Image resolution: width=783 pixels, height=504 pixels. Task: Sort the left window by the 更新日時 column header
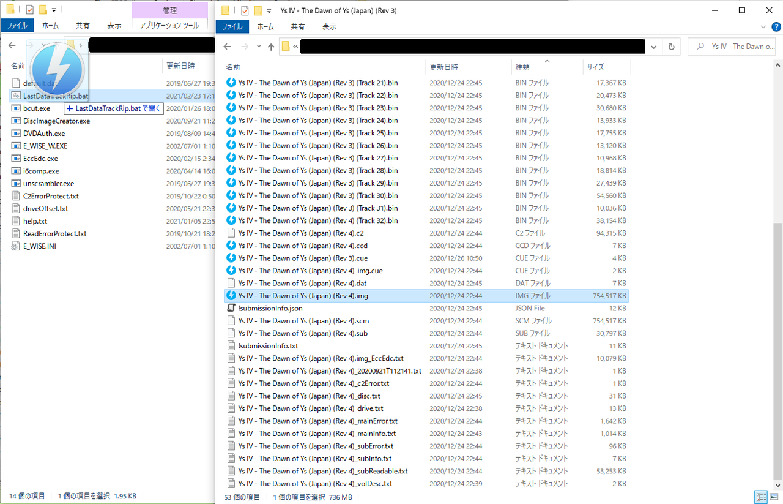190,66
